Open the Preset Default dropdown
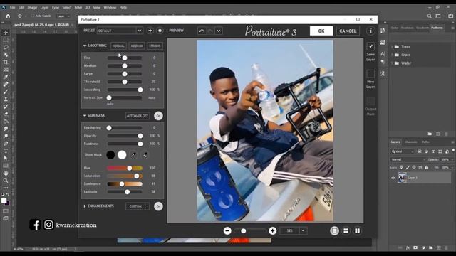Viewport: 456px width, 256px height. [x=120, y=31]
